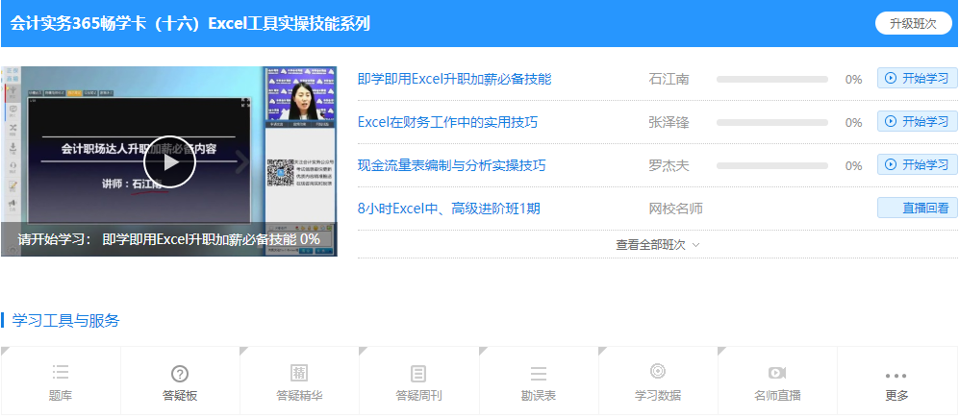Start learning 罗杰夫's course

click(x=918, y=165)
